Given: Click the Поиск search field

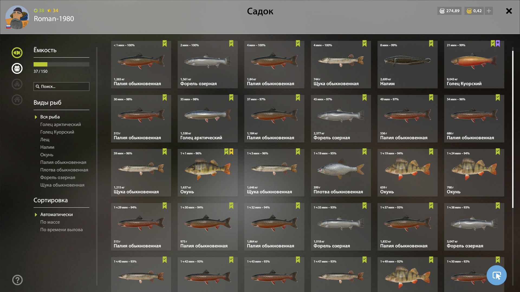Looking at the screenshot, I should pyautogui.click(x=61, y=87).
